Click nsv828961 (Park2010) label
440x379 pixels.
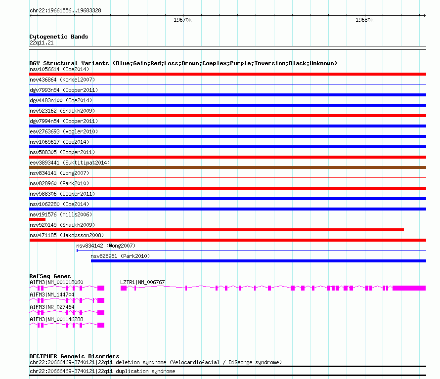pyautogui.click(x=120, y=256)
